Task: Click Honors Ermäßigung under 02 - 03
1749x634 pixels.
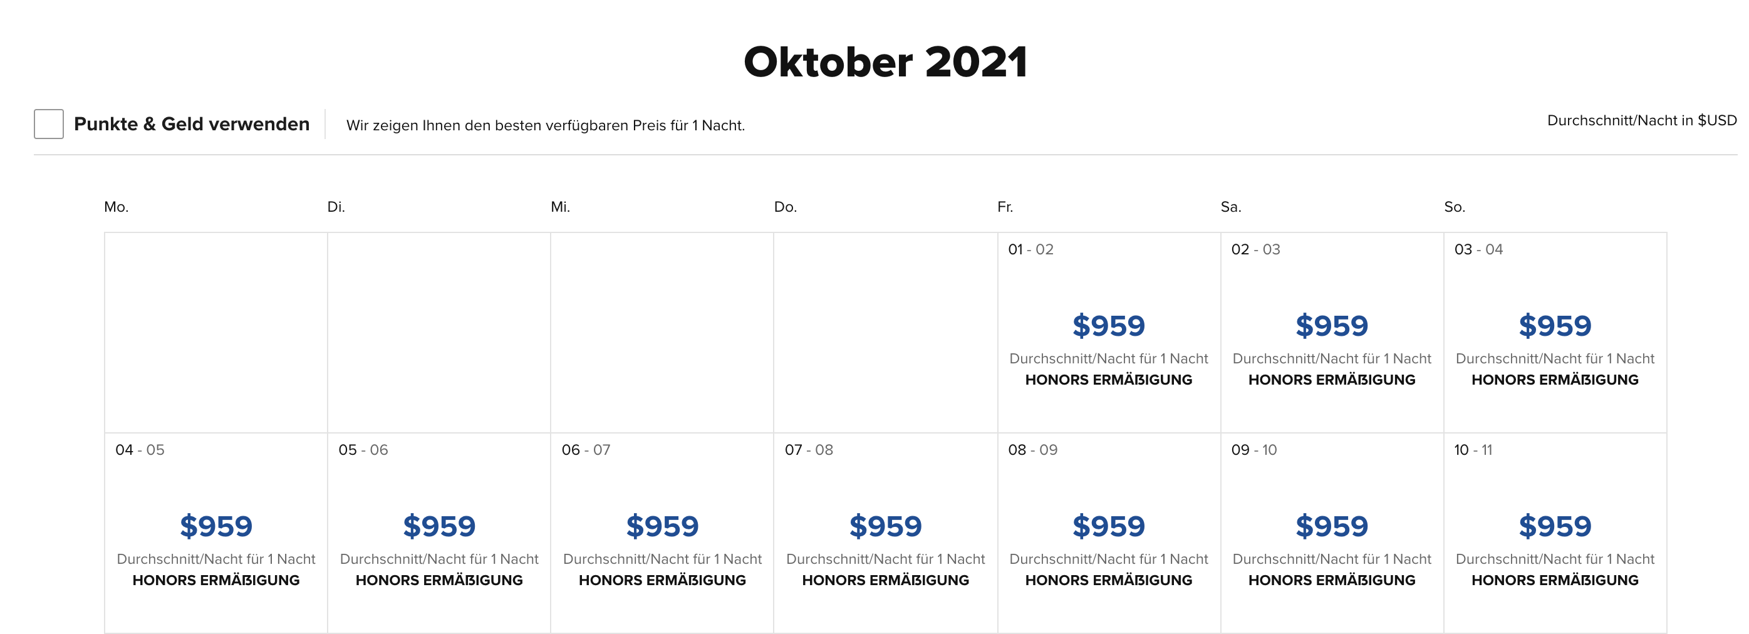Action: click(x=1331, y=380)
